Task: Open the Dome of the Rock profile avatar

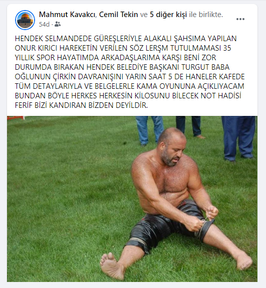Action: point(25,20)
